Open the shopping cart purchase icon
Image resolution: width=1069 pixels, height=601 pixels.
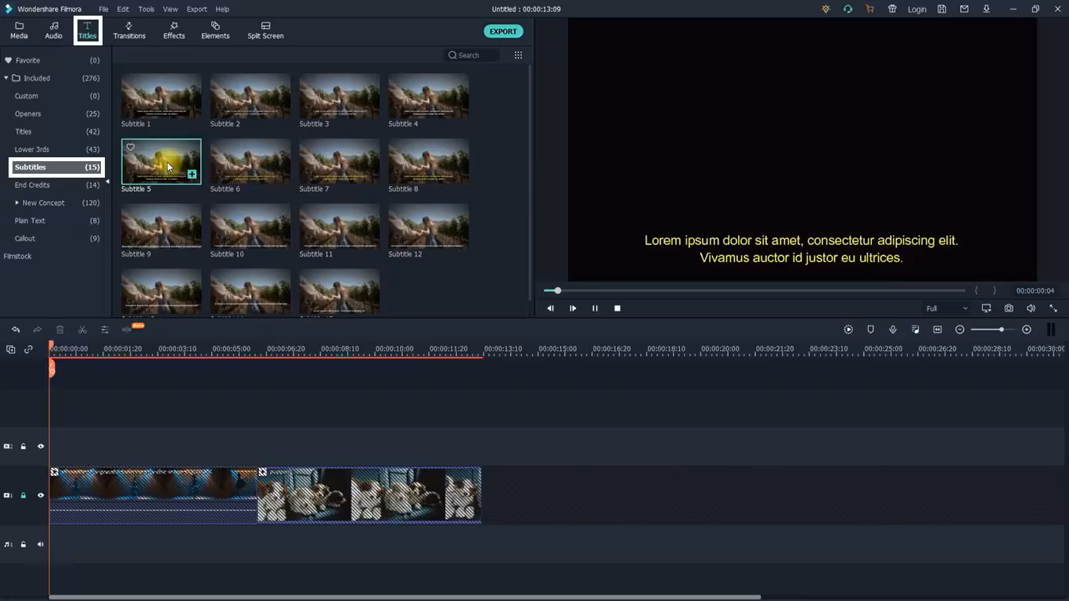pos(869,9)
